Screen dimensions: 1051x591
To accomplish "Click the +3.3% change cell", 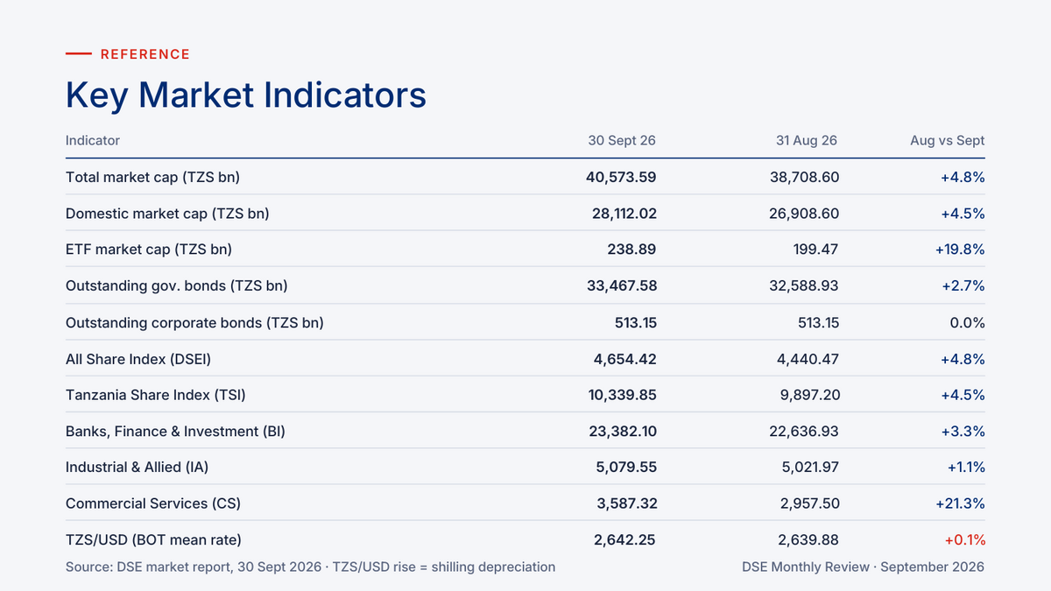I will click(963, 431).
